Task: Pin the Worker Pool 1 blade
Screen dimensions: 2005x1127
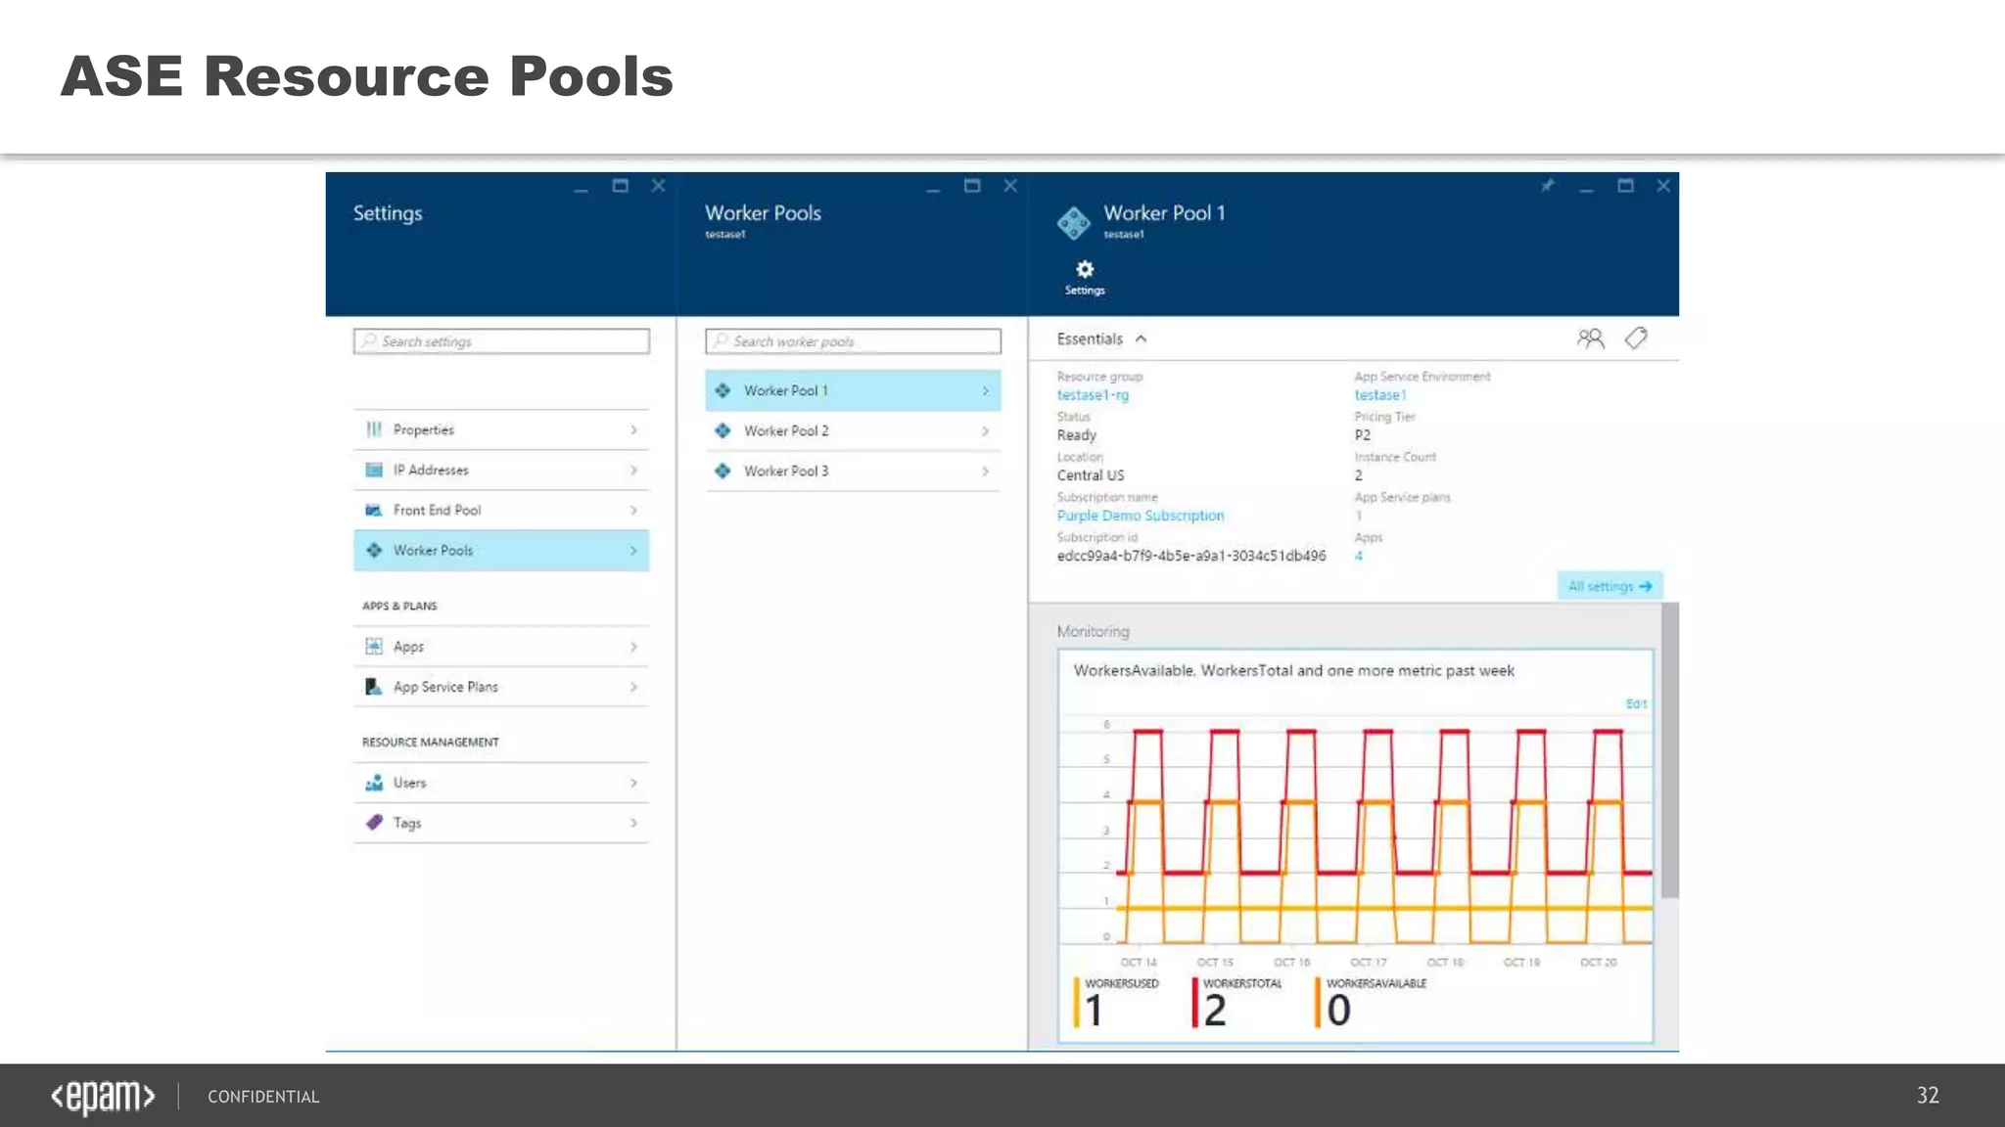Action: coord(1548,185)
